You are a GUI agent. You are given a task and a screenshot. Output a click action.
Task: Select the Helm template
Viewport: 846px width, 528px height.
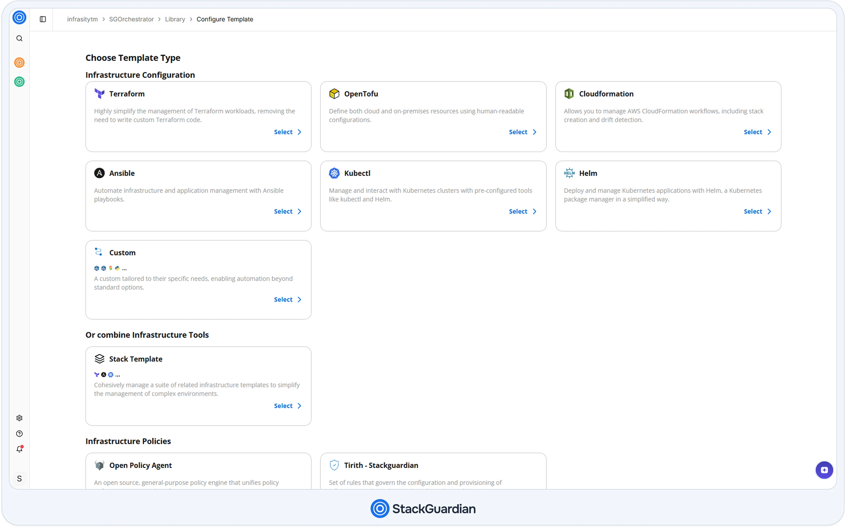click(757, 212)
